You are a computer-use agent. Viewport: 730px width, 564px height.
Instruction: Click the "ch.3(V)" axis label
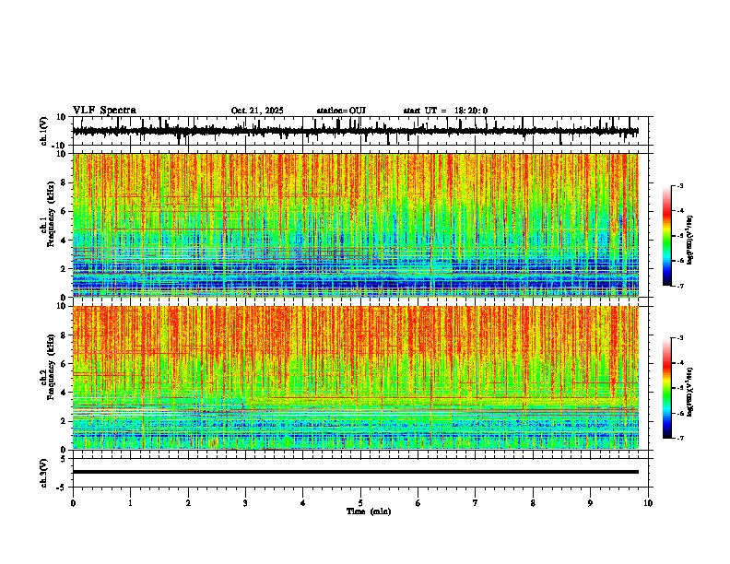click(x=44, y=473)
